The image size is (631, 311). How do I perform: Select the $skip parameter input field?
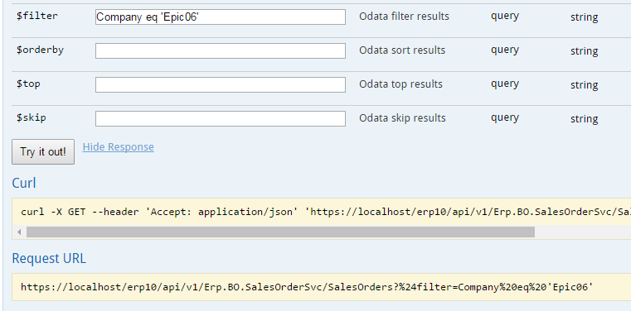point(220,119)
